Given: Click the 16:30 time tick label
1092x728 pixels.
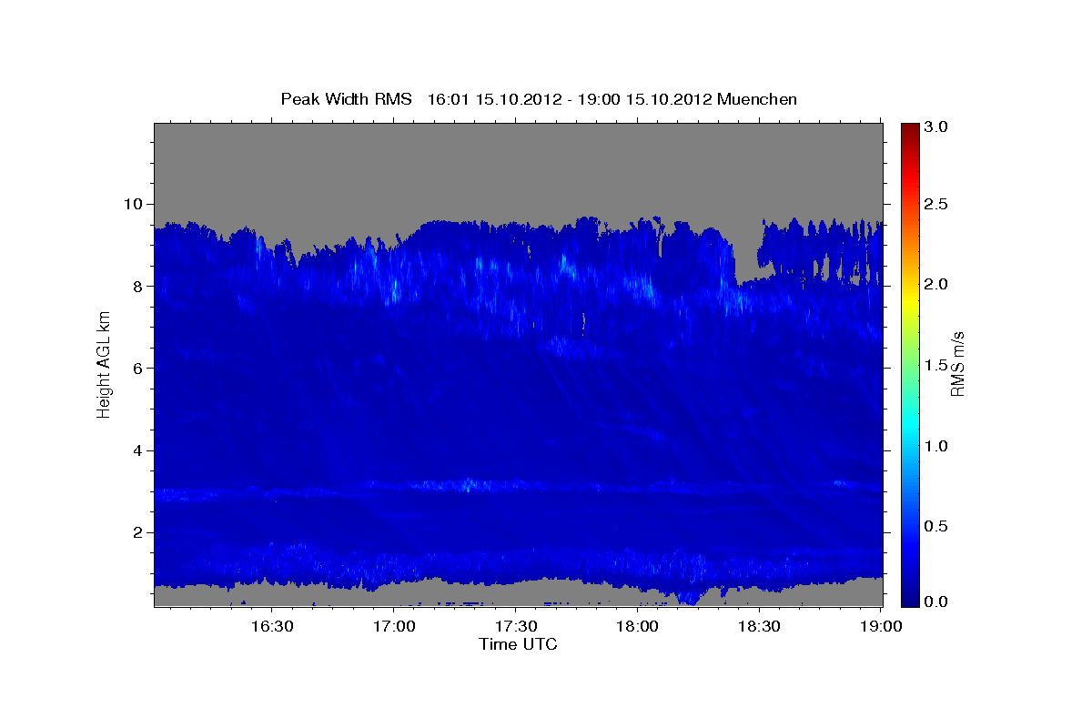Looking at the screenshot, I should tap(271, 627).
